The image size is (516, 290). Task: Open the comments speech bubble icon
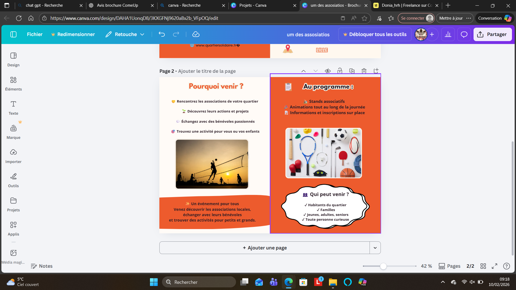coord(464,34)
